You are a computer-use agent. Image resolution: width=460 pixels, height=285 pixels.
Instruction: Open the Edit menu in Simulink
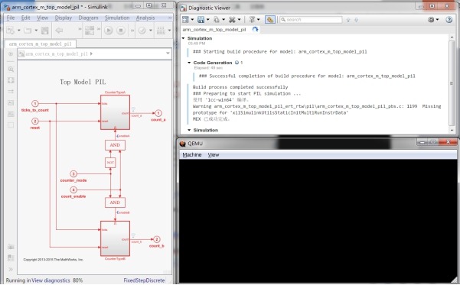click(25, 18)
